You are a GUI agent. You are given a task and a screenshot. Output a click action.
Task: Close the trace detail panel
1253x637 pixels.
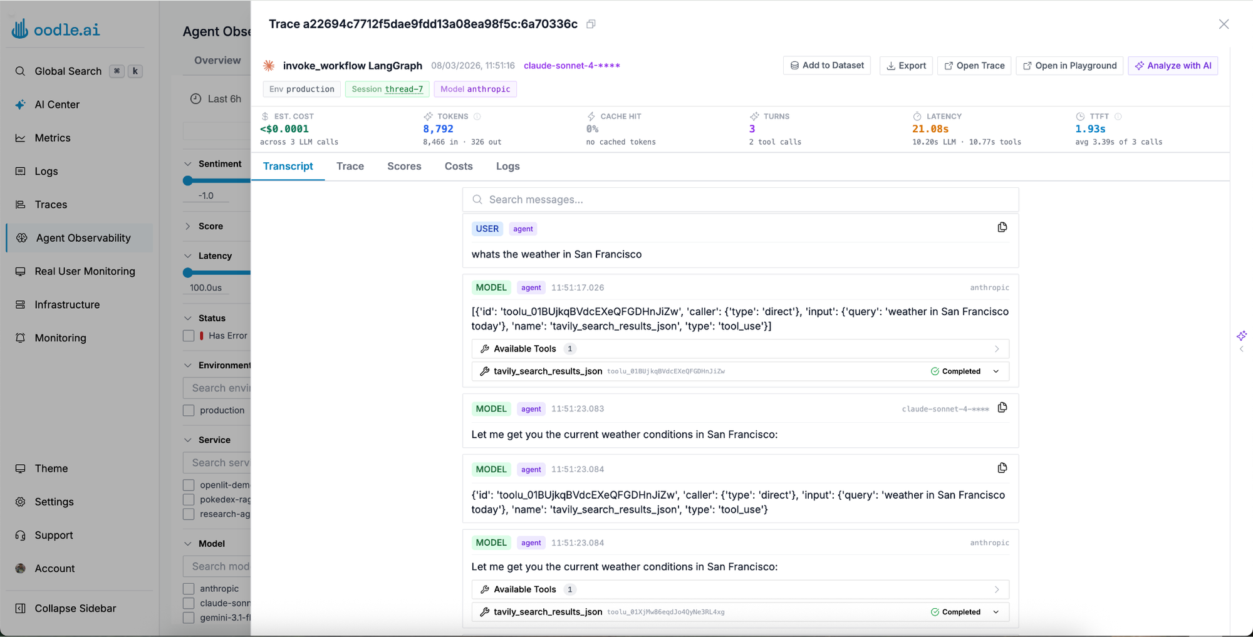click(1224, 24)
